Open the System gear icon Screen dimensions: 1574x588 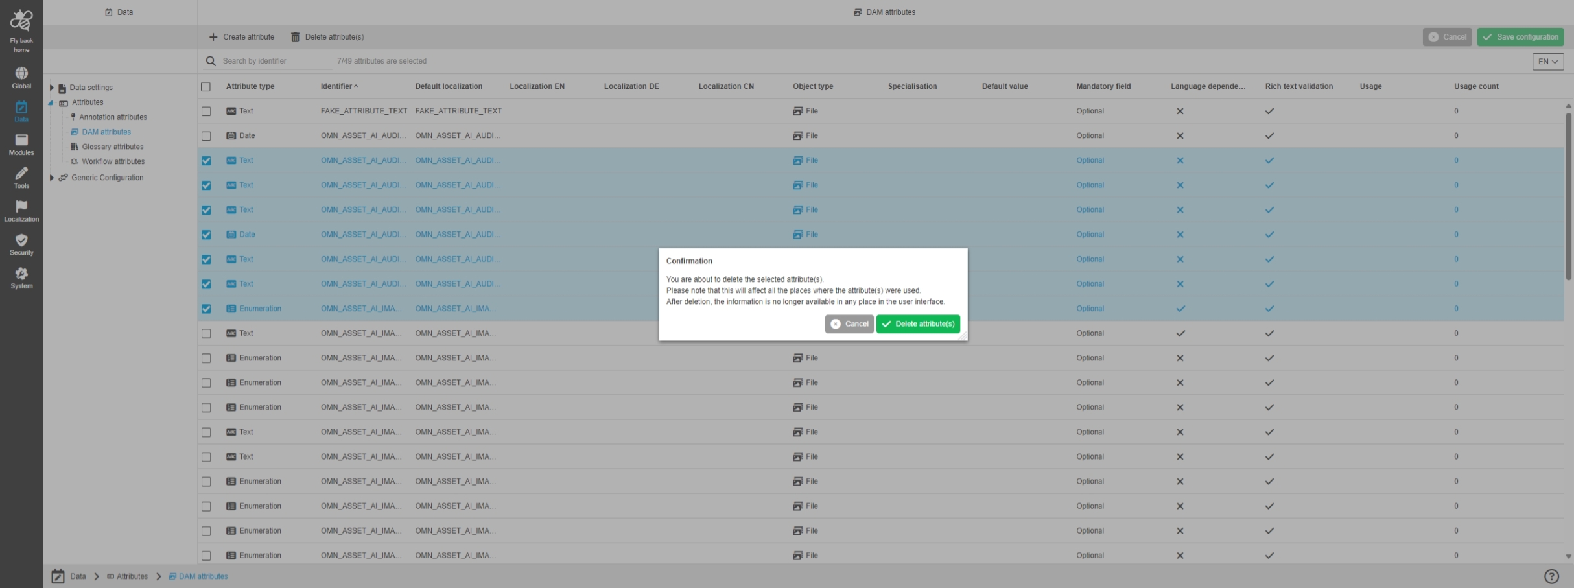[x=21, y=274]
